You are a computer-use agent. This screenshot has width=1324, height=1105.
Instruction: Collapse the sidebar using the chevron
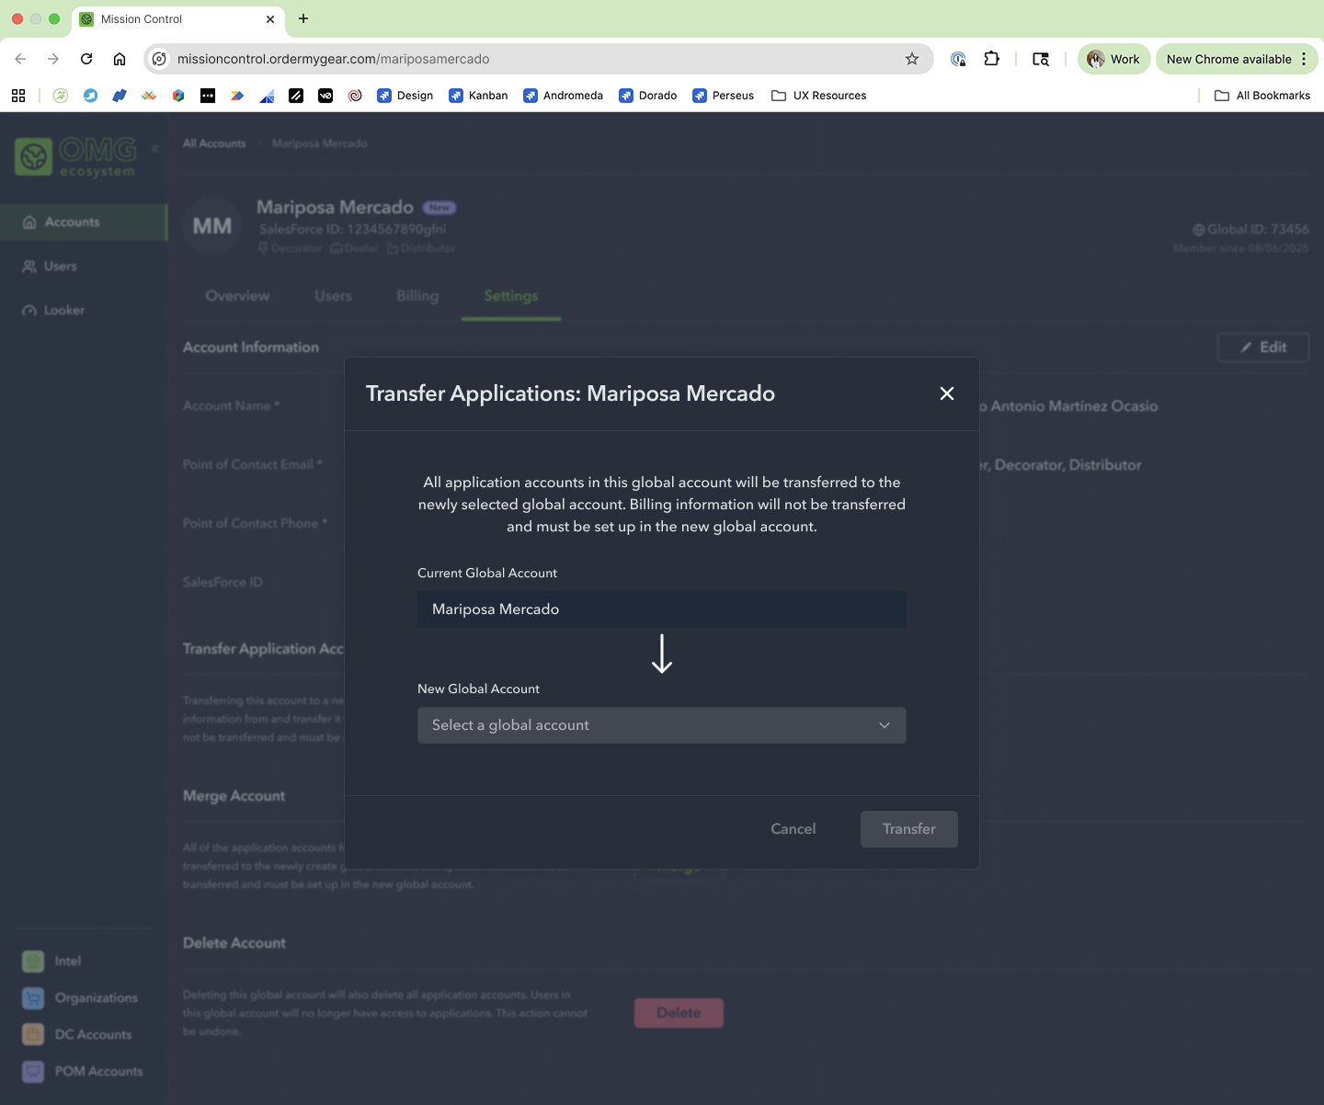click(154, 148)
